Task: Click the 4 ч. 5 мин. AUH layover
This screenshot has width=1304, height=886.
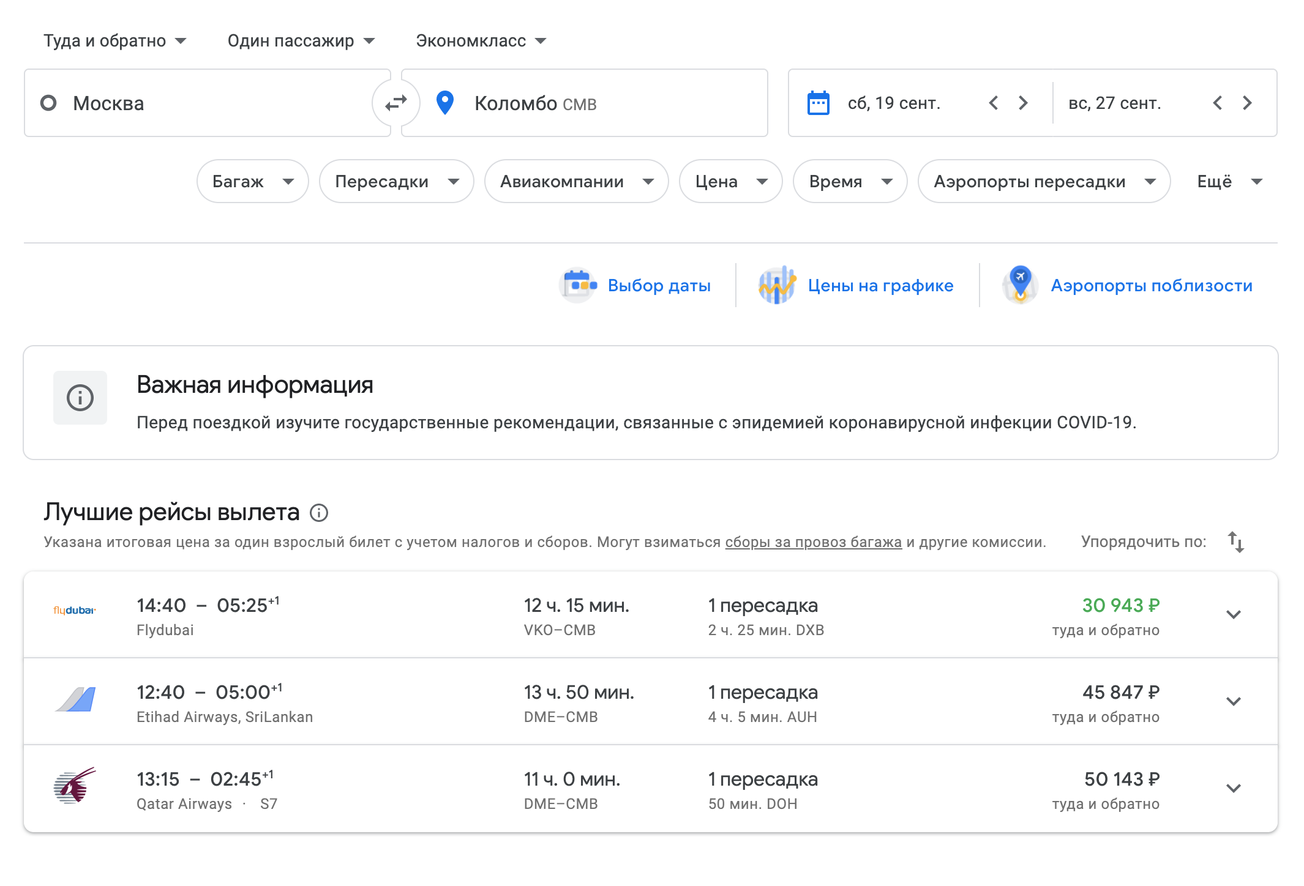Action: (x=763, y=717)
